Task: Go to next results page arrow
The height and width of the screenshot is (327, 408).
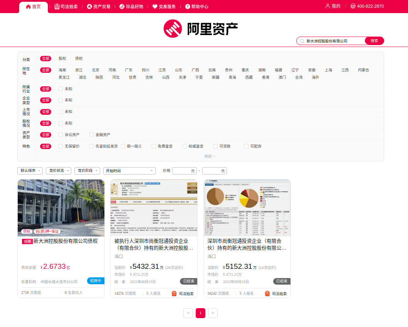Action: tap(213, 313)
